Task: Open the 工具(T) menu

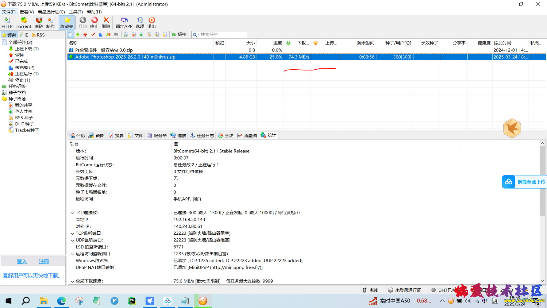Action: pyautogui.click(x=76, y=12)
